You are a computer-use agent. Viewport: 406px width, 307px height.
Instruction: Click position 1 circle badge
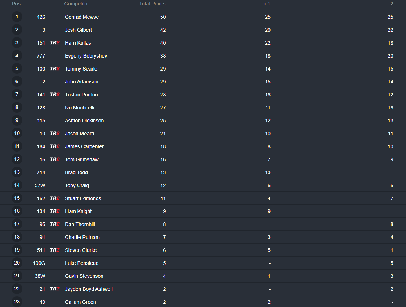click(17, 17)
